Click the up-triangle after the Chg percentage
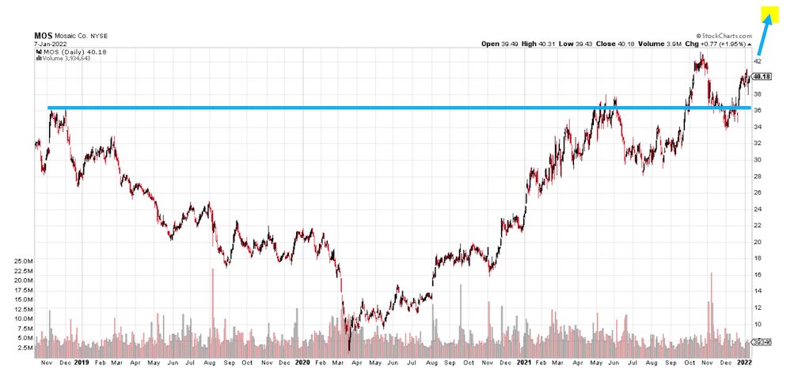This screenshot has width=798, height=385. click(750, 44)
